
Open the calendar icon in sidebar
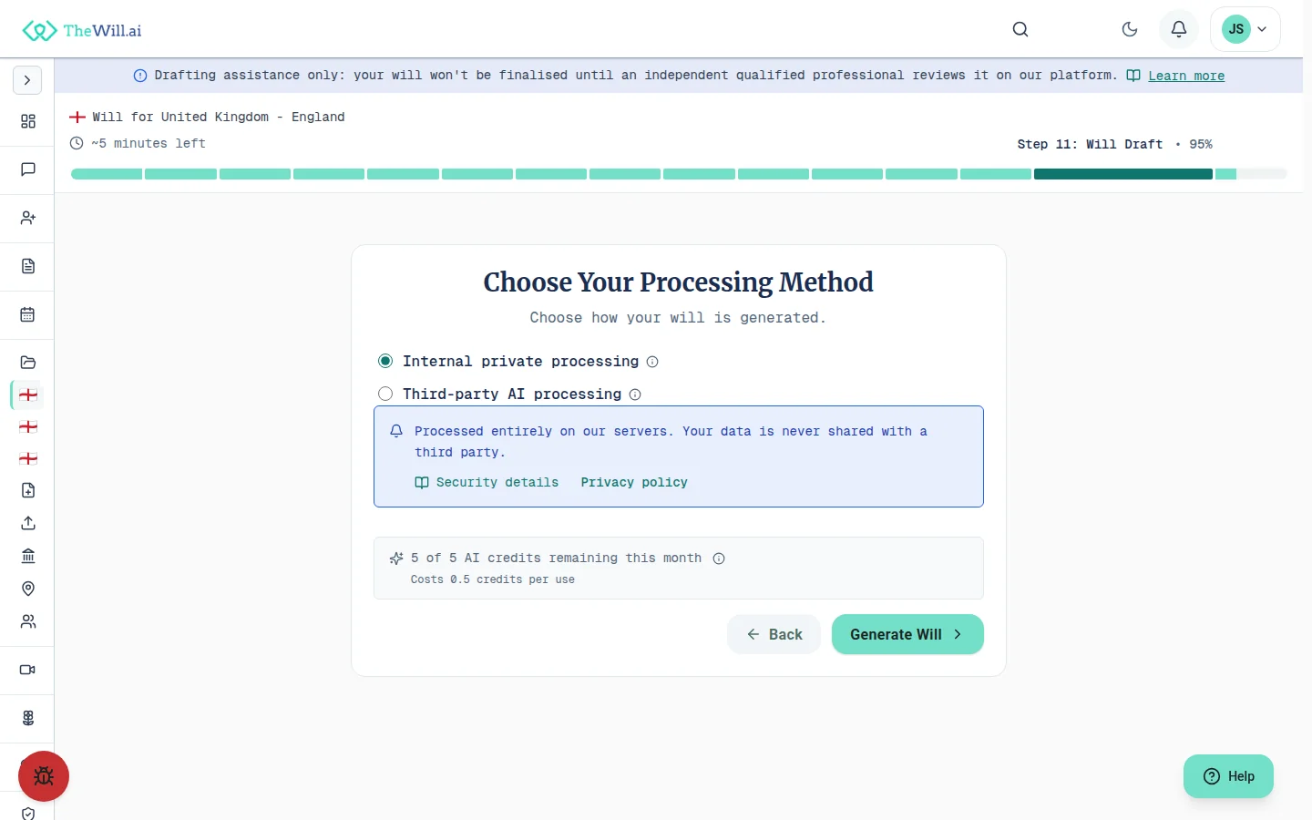click(x=28, y=314)
